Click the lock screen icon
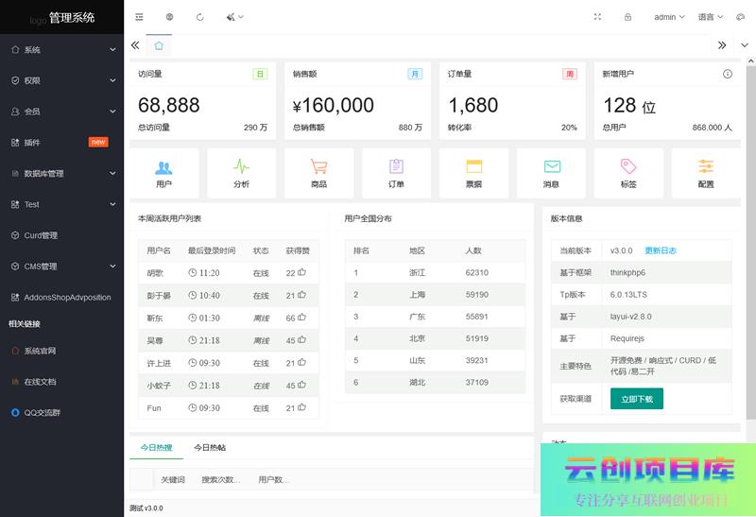Image resolution: width=756 pixels, height=517 pixels. [627, 17]
